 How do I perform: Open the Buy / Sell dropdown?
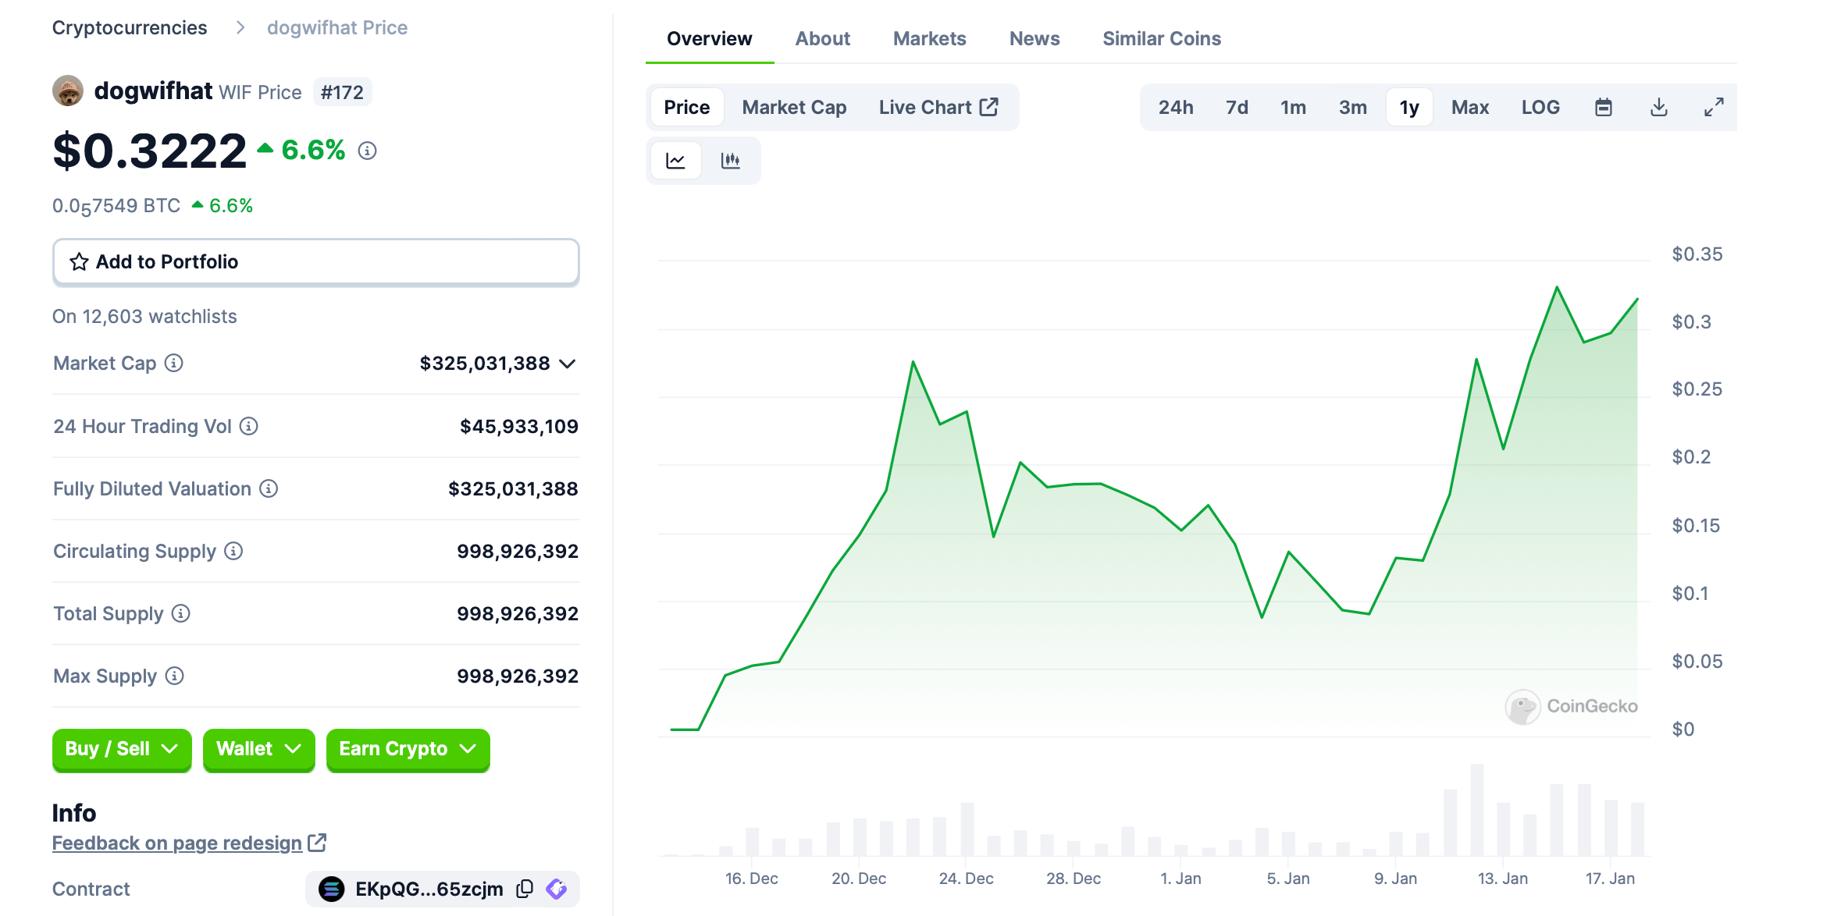pos(122,749)
